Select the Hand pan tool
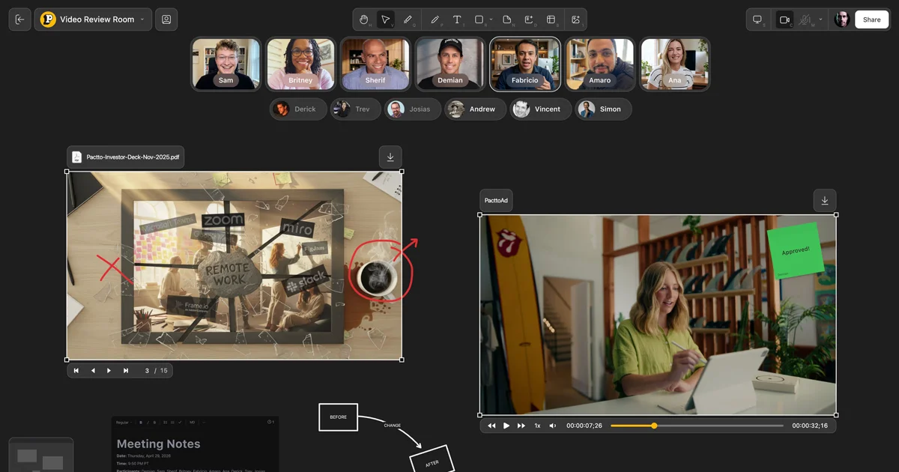Screen dimensions: 899x472 coord(364,19)
